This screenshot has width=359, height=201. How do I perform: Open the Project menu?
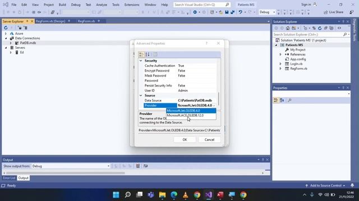49,4
